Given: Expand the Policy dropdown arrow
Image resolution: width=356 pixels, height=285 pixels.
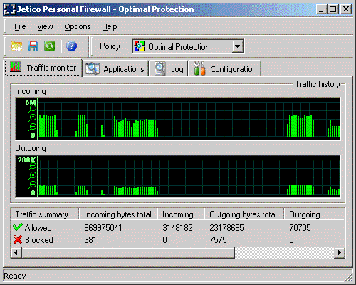Looking at the screenshot, I should 238,46.
